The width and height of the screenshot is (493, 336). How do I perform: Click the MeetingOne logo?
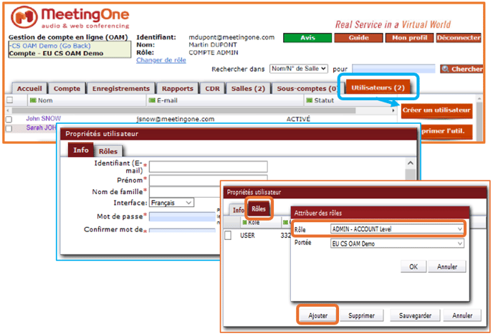(70, 18)
